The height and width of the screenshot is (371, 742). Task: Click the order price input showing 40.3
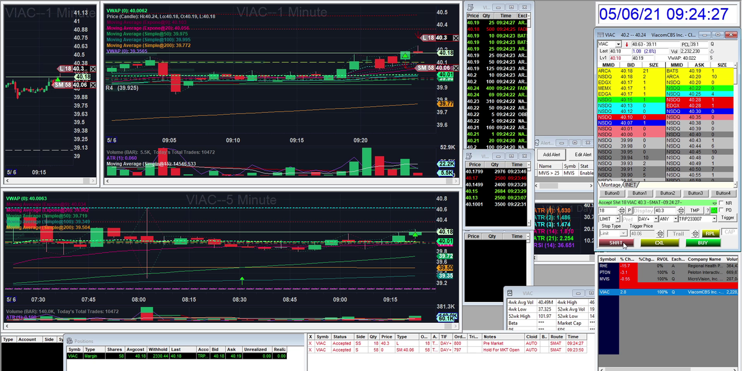pyautogui.click(x=665, y=211)
